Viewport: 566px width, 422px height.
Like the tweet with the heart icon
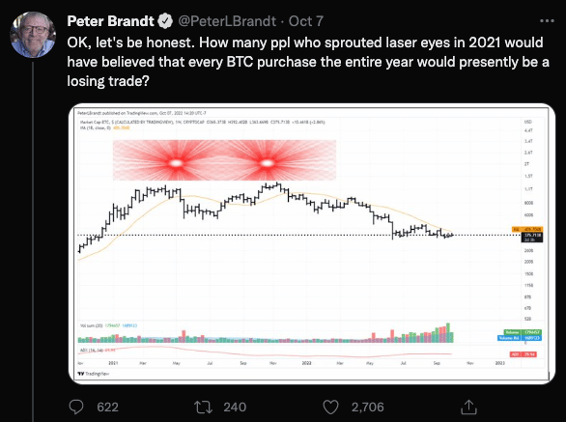330,408
